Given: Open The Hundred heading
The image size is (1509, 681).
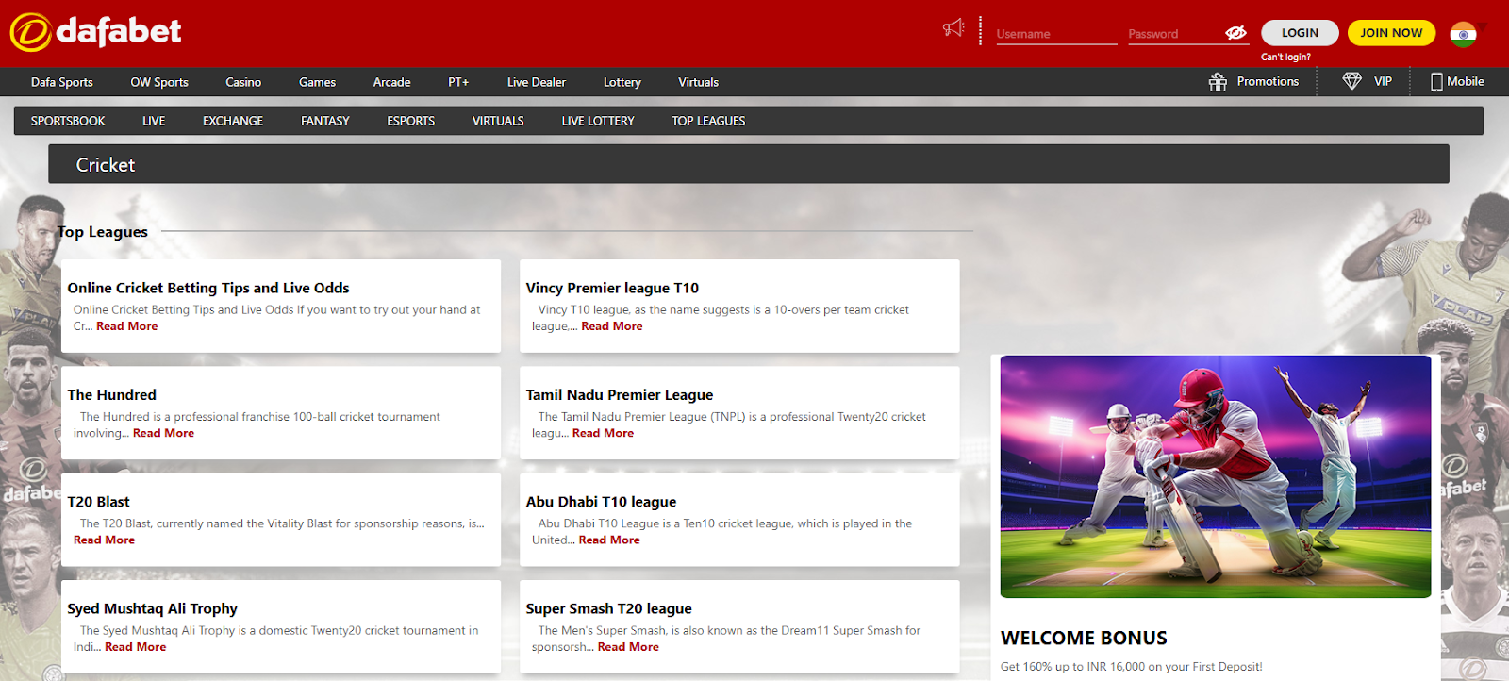Looking at the screenshot, I should click(112, 394).
